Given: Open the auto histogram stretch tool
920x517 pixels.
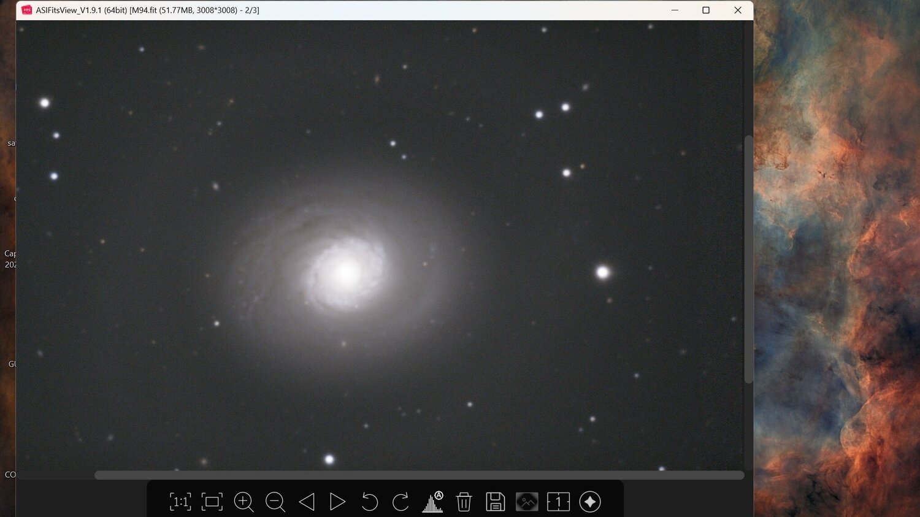Looking at the screenshot, I should 432,502.
